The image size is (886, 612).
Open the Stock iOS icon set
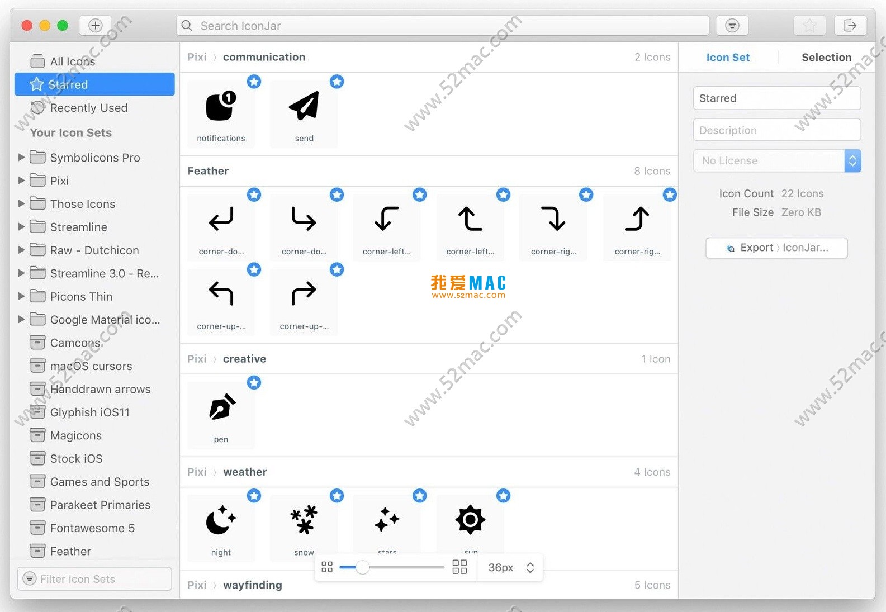tap(94, 458)
